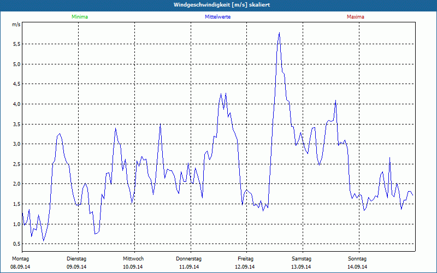Click the Mittelwerte legend label
This screenshot has width=437, height=273.
(x=217, y=17)
